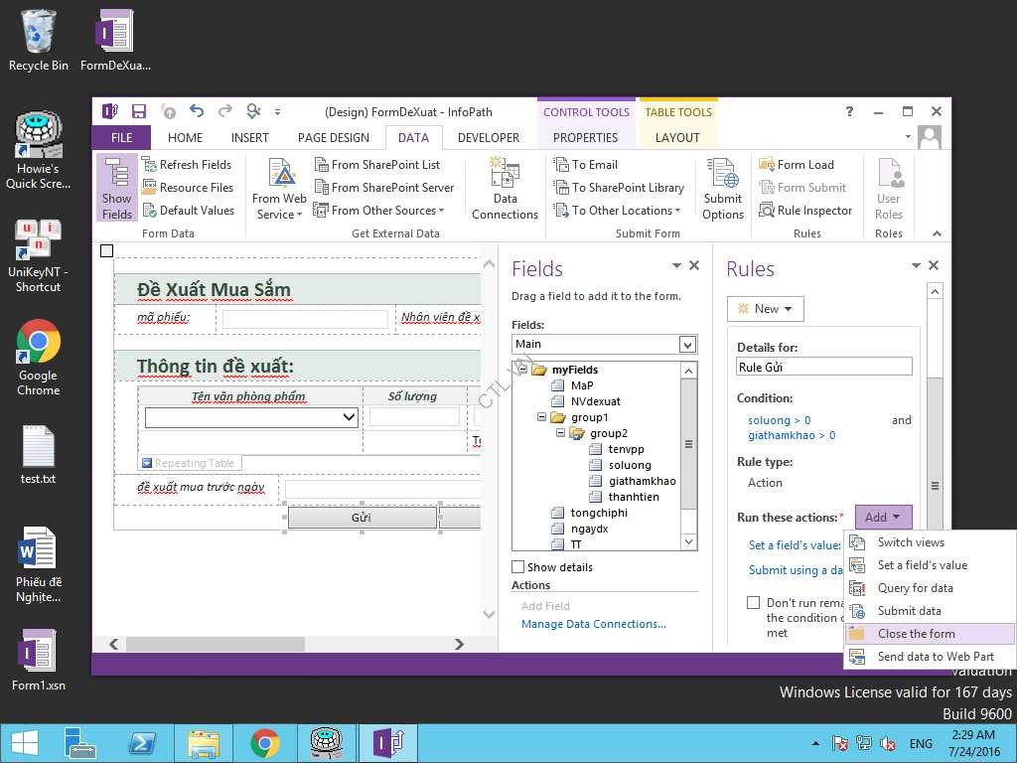Click the To Email submit icon

pyautogui.click(x=561, y=165)
